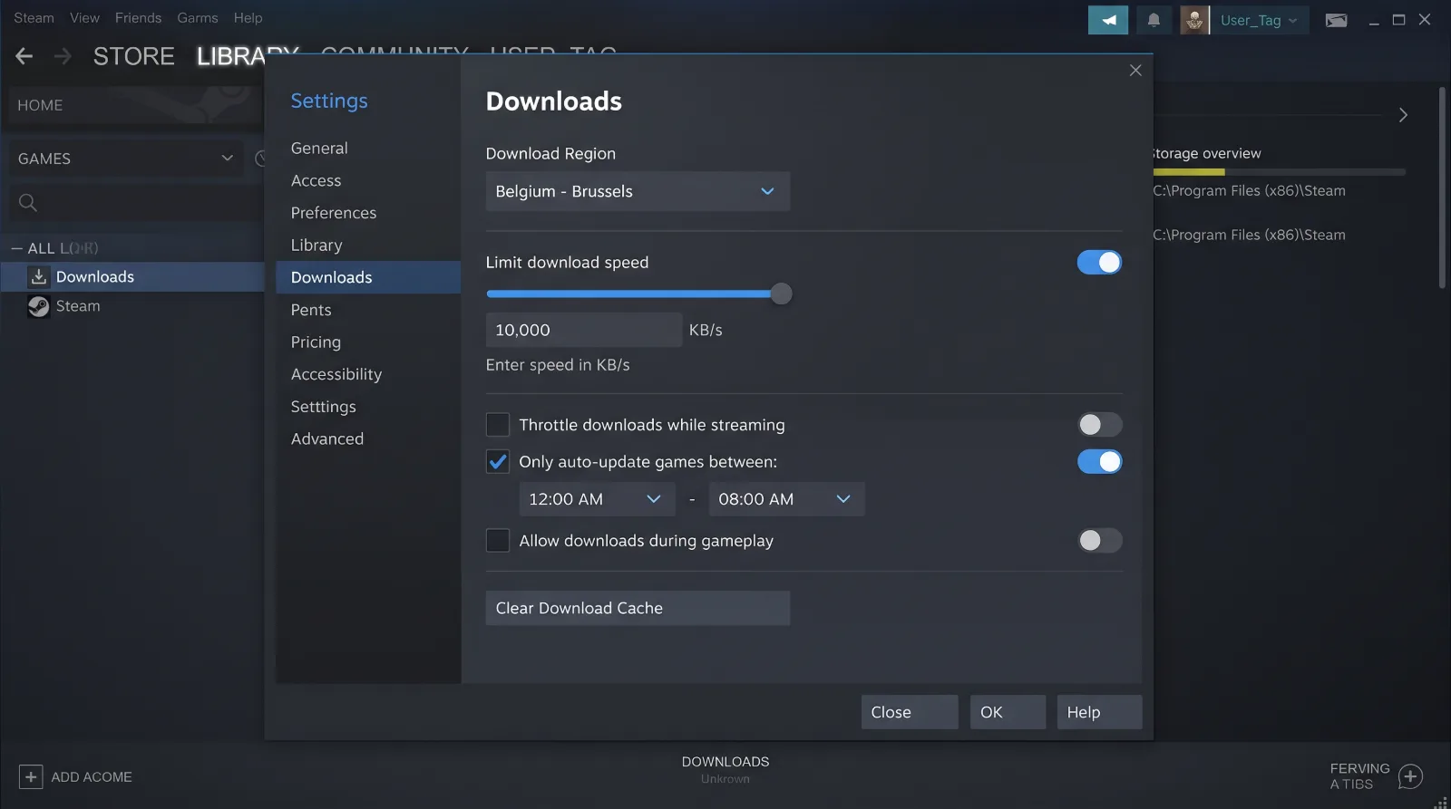Click the plus icon beside ADD ACOME

click(x=31, y=777)
